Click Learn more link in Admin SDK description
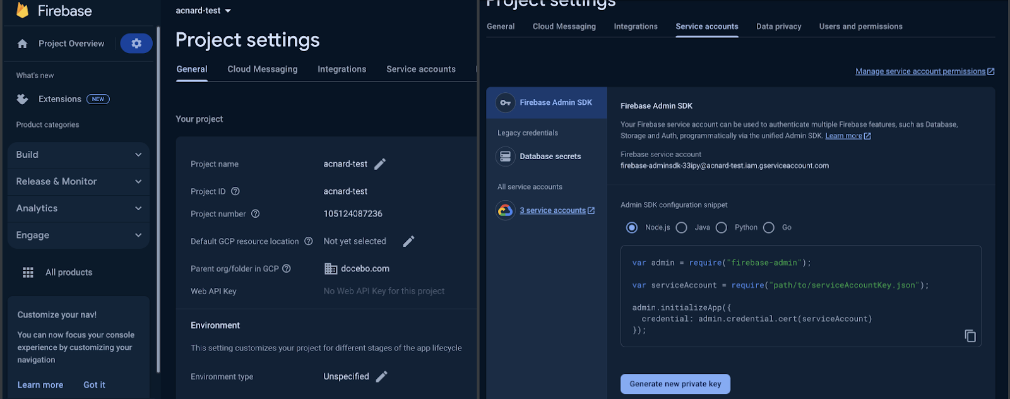 843,136
